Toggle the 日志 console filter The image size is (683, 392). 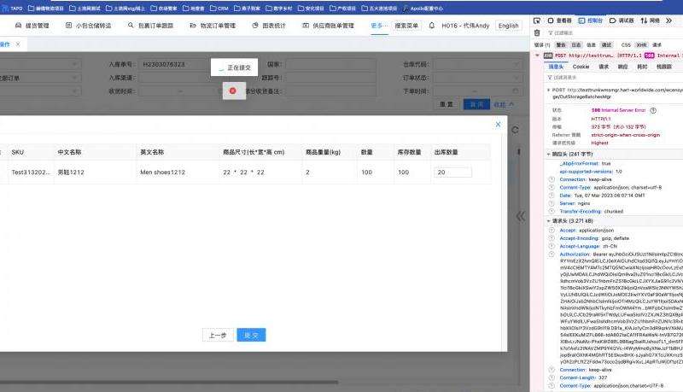pyautogui.click(x=576, y=45)
